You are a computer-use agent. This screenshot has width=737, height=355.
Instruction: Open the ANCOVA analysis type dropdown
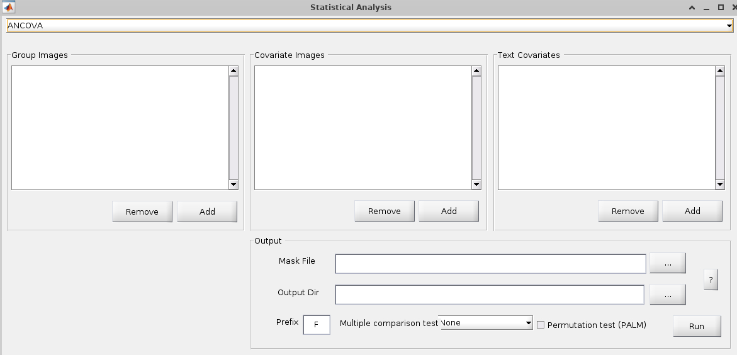[x=369, y=26]
